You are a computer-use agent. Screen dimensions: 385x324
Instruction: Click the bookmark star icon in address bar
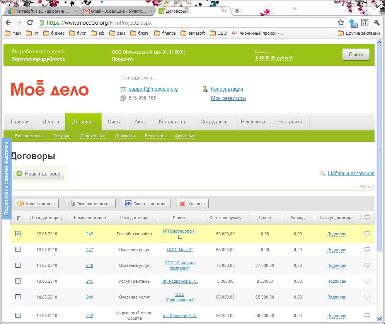pyautogui.click(x=341, y=23)
